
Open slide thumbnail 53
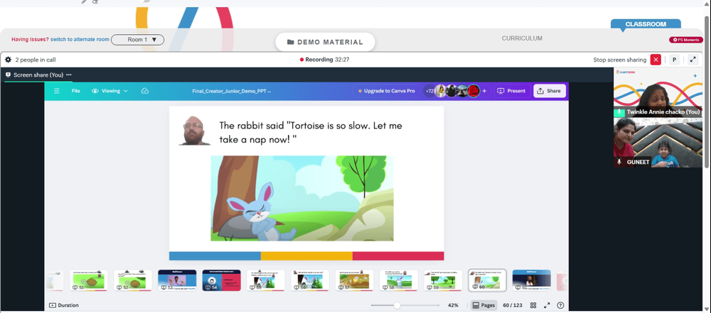177,280
